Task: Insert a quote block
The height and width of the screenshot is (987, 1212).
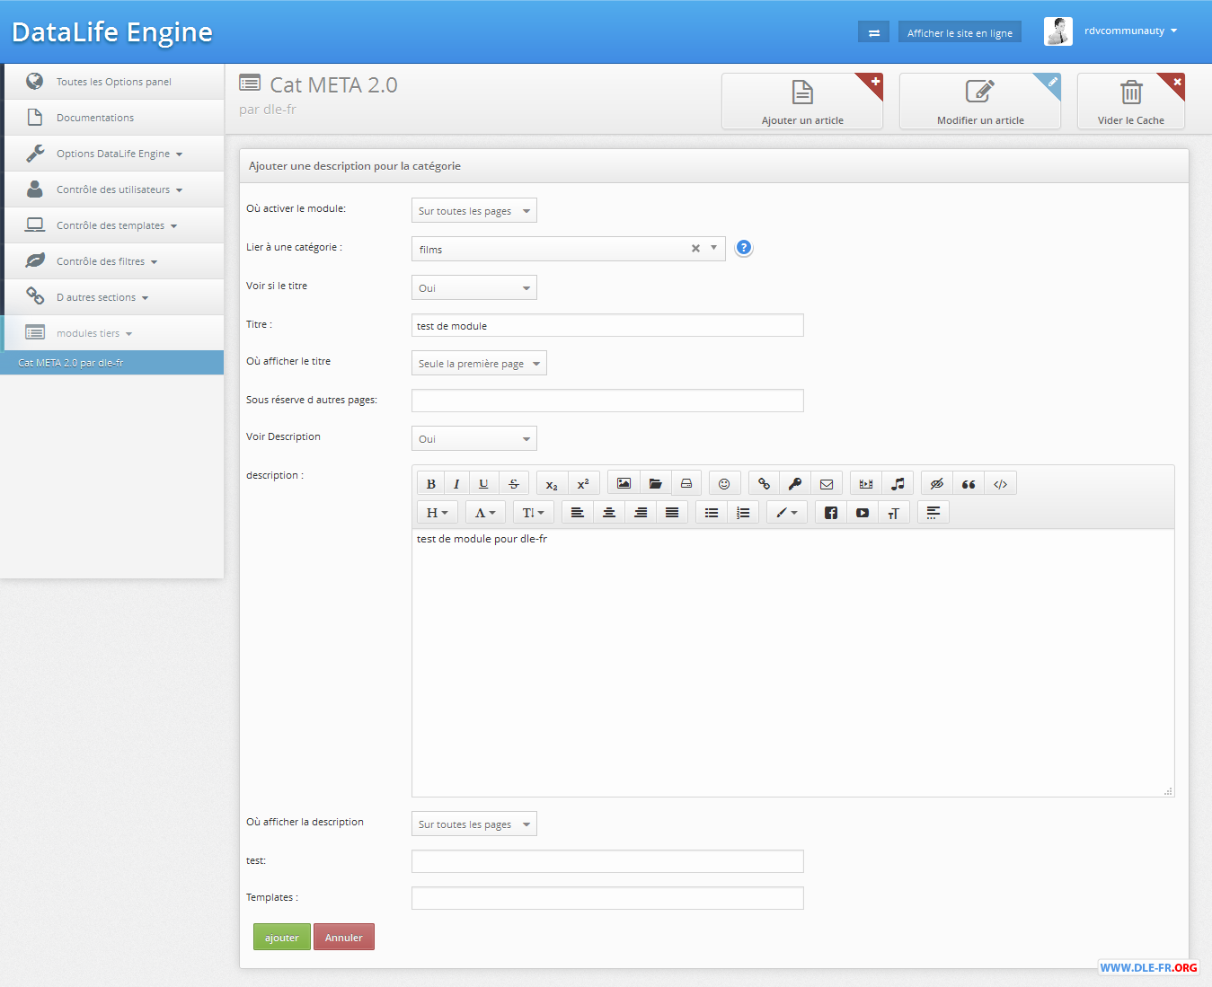Action: pyautogui.click(x=969, y=484)
